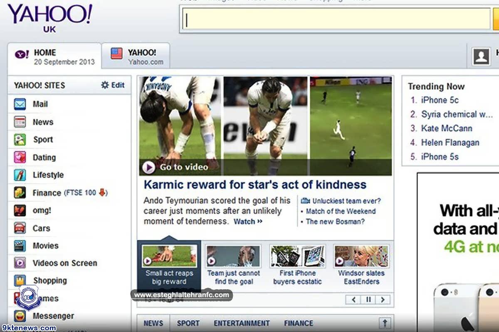Select the Movies clapperboard icon

pyautogui.click(x=20, y=246)
